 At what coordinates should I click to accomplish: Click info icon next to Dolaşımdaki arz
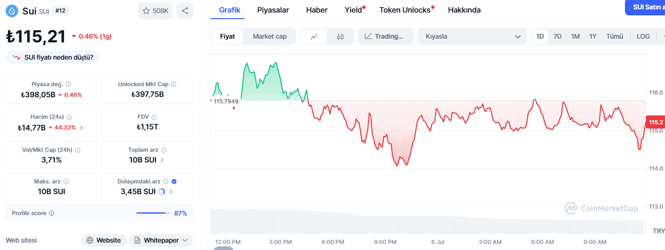(166, 182)
